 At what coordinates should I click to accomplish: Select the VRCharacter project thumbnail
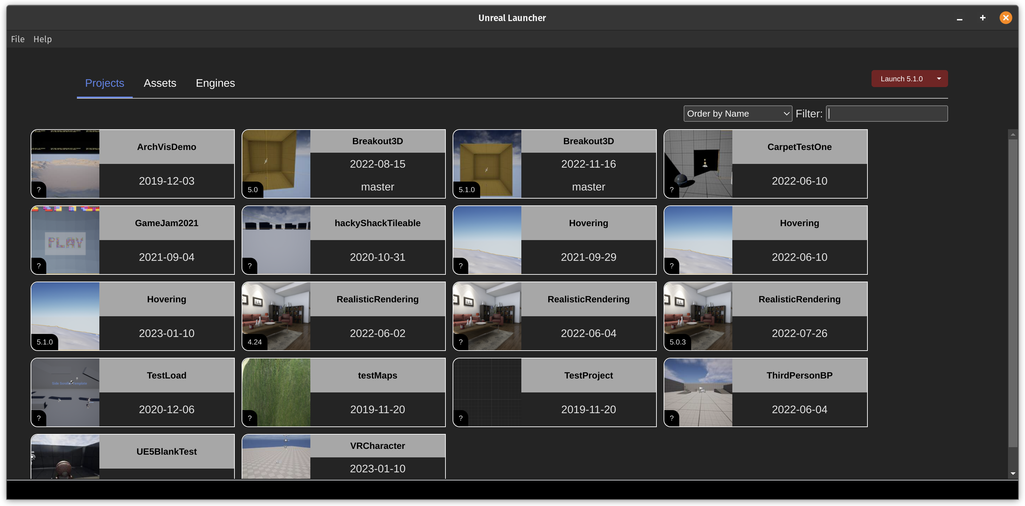point(276,457)
